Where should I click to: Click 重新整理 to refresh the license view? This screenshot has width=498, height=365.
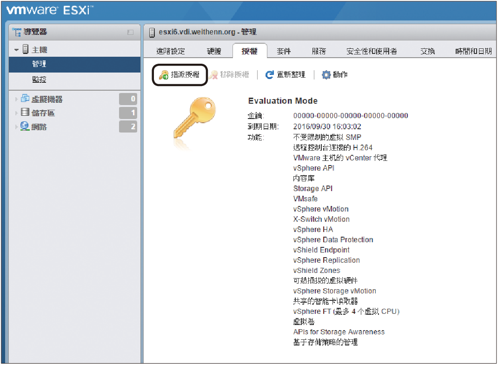(285, 75)
